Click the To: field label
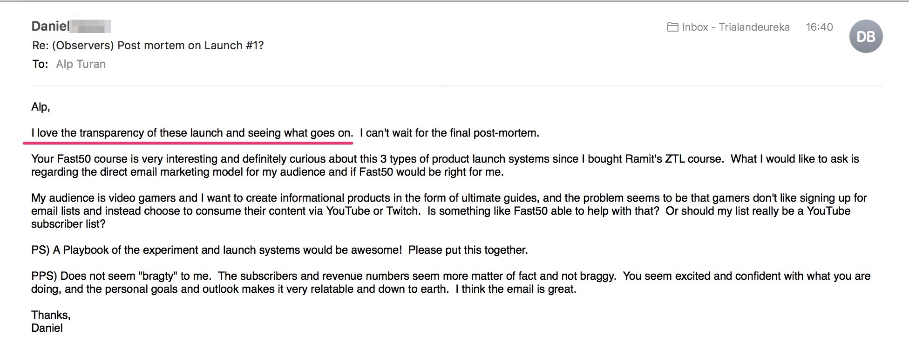909x342 pixels. pos(40,64)
